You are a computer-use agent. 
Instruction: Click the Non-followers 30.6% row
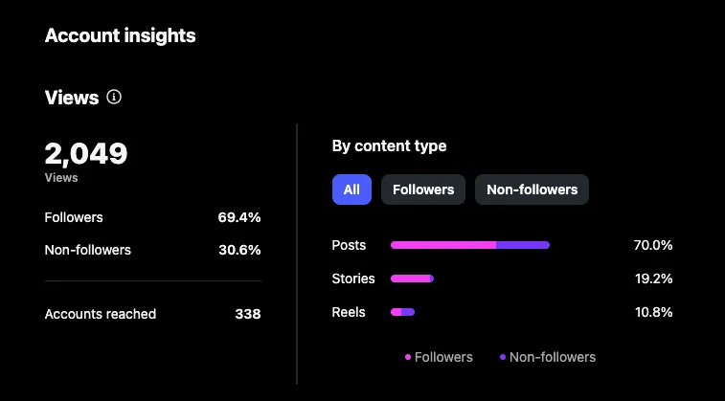click(x=152, y=250)
